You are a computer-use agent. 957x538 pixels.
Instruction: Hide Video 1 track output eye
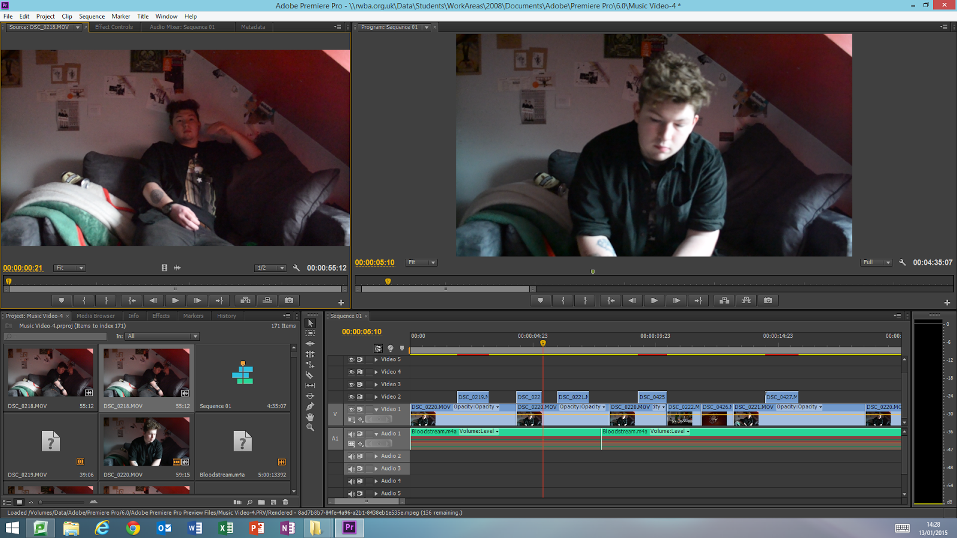click(x=351, y=409)
